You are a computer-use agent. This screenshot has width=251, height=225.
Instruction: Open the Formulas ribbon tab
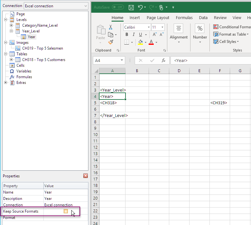coord(184,18)
